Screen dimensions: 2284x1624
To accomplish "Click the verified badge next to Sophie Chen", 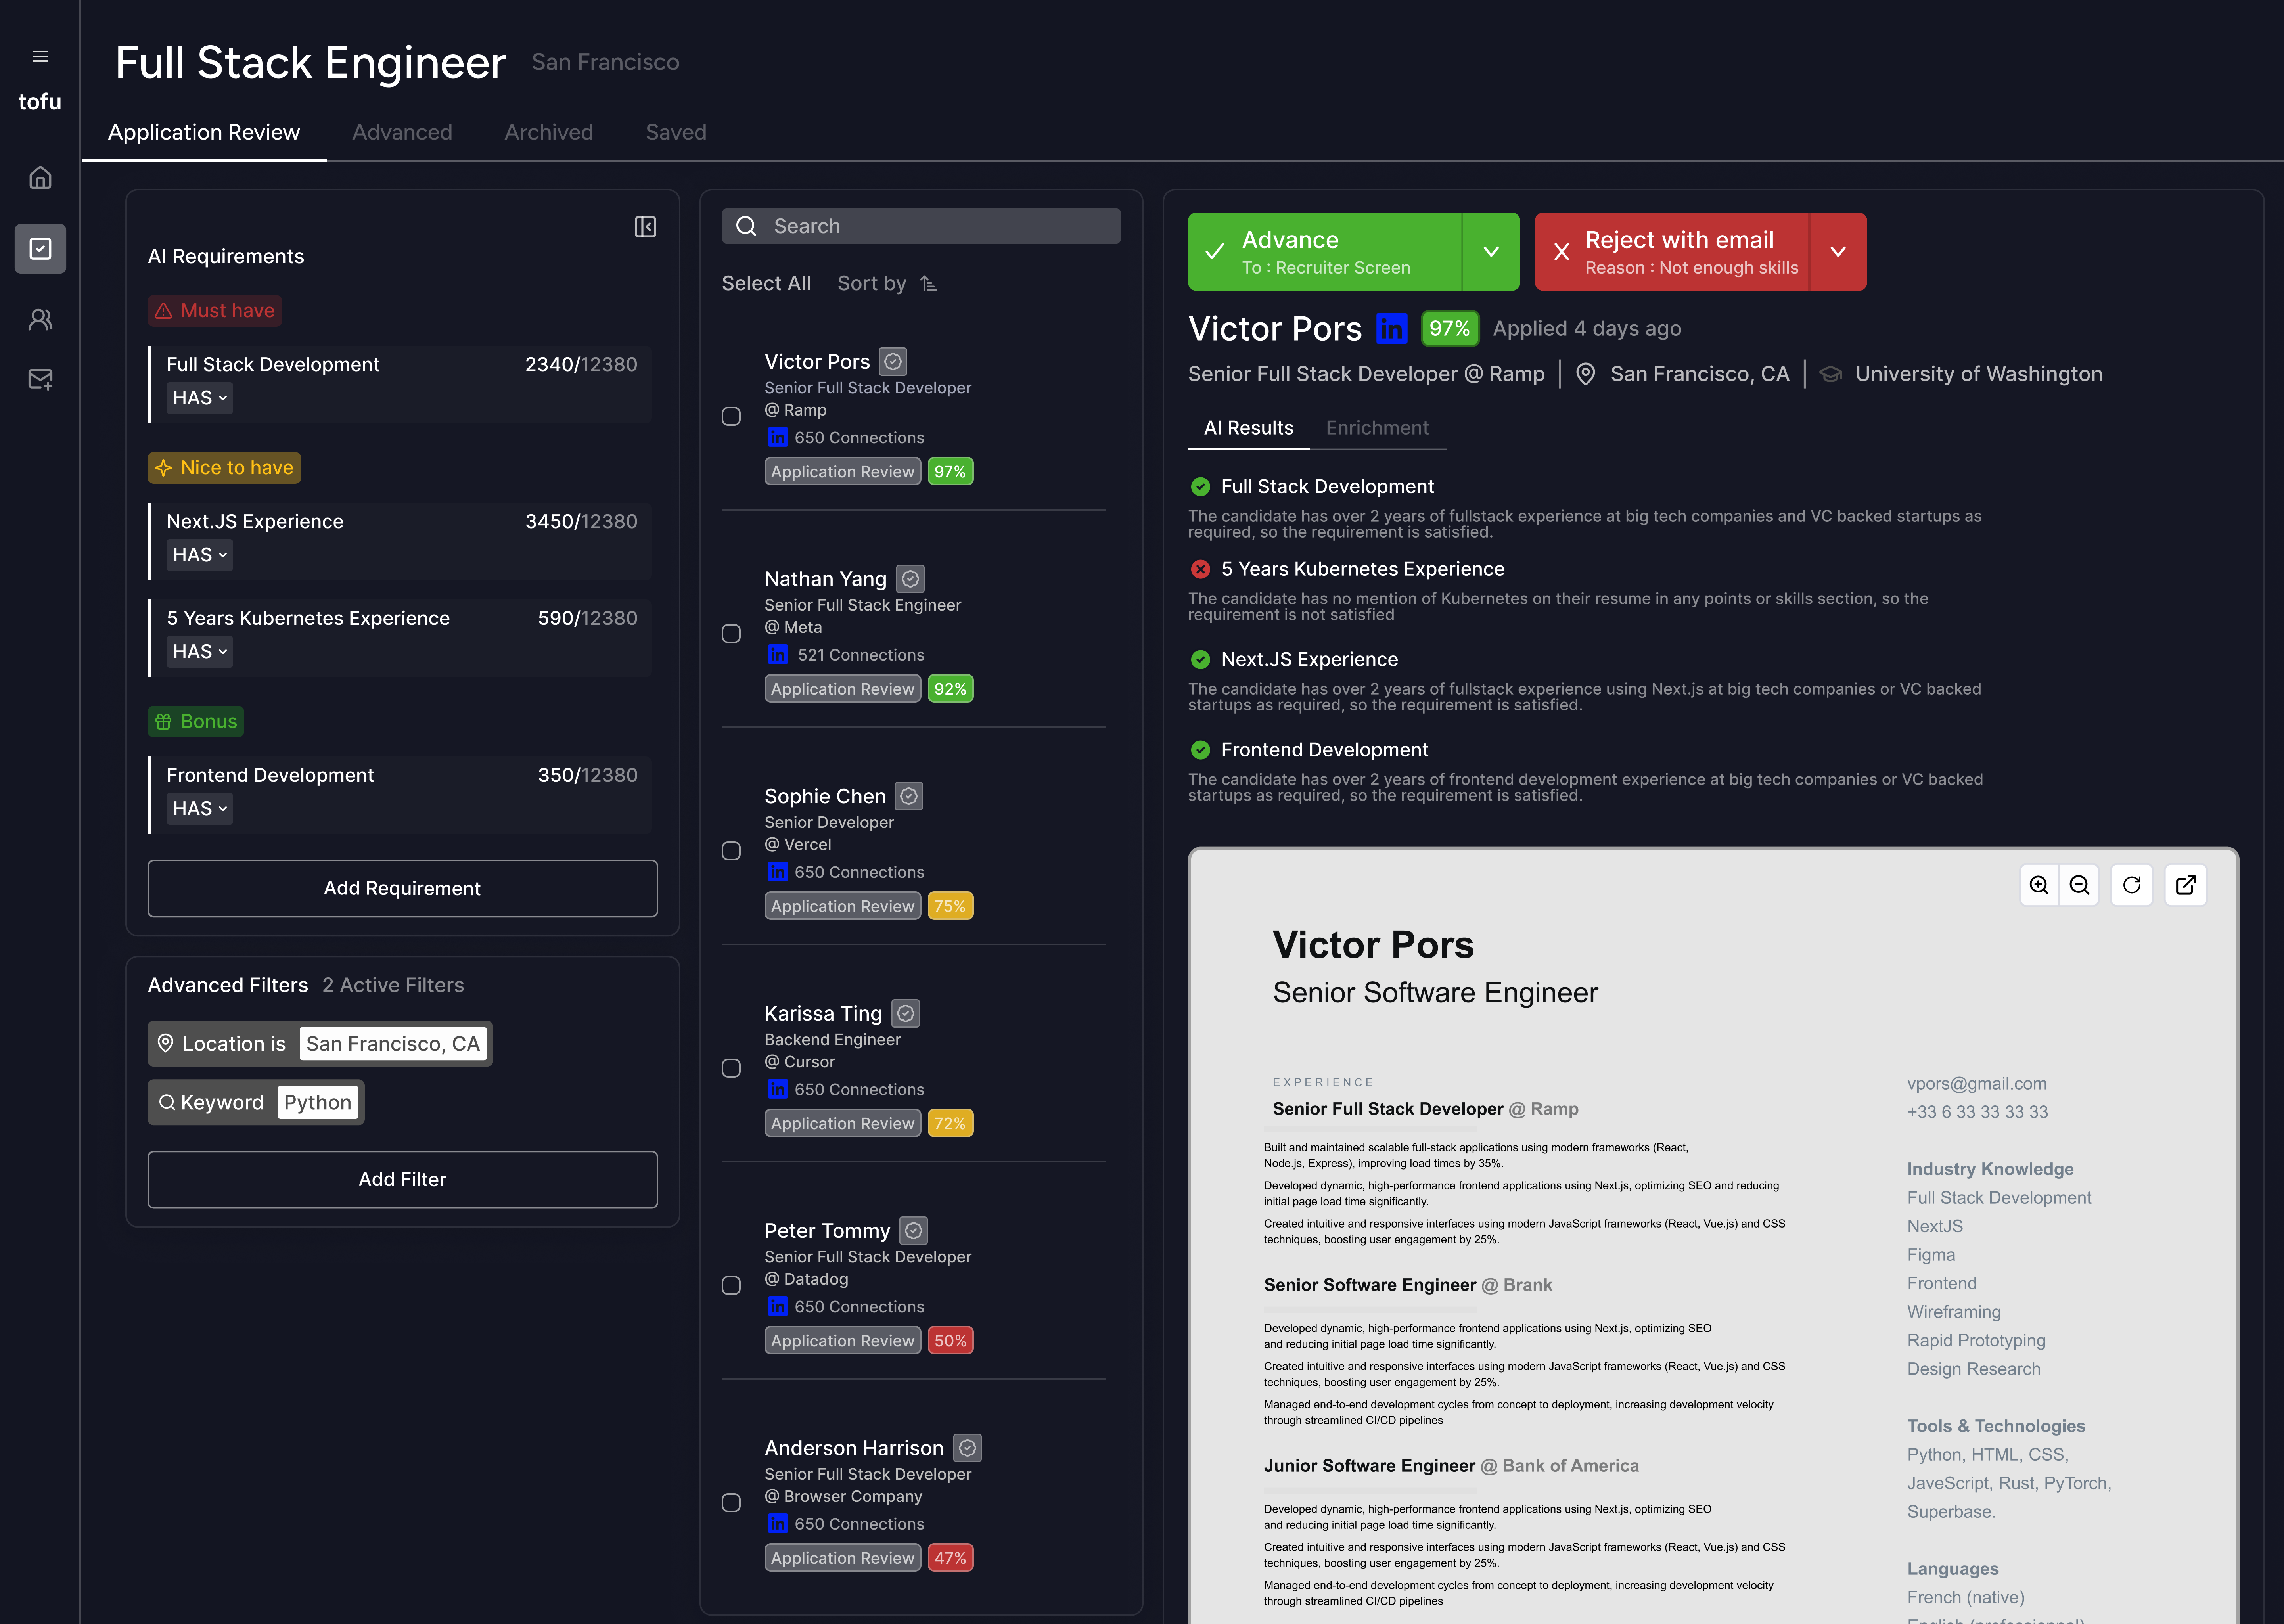I will coord(909,796).
